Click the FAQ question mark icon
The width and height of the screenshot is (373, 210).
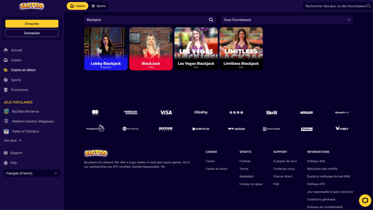tap(6, 163)
